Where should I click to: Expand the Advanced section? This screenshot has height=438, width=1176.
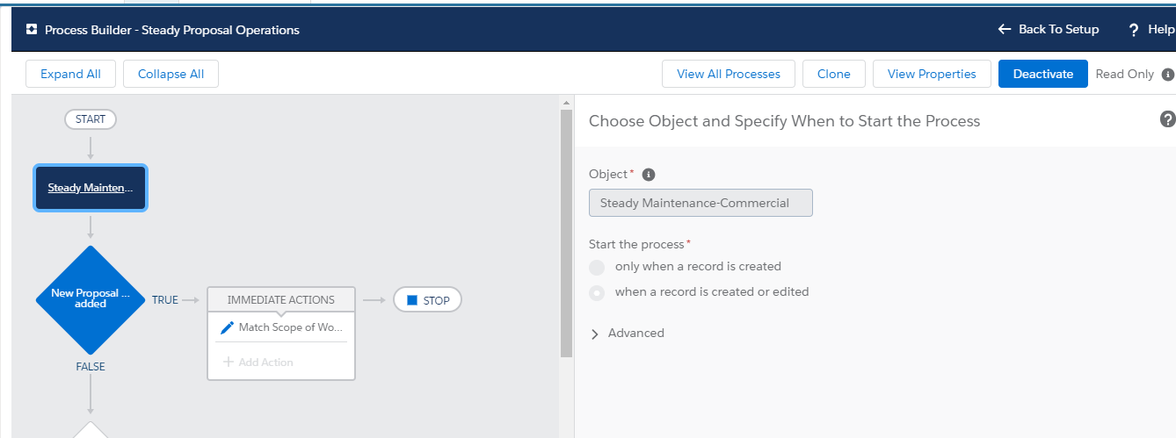click(x=595, y=334)
